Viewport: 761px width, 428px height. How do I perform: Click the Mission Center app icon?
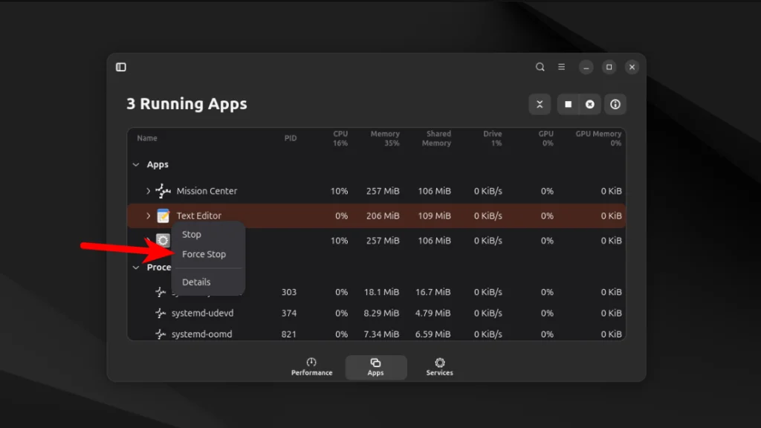[163, 191]
